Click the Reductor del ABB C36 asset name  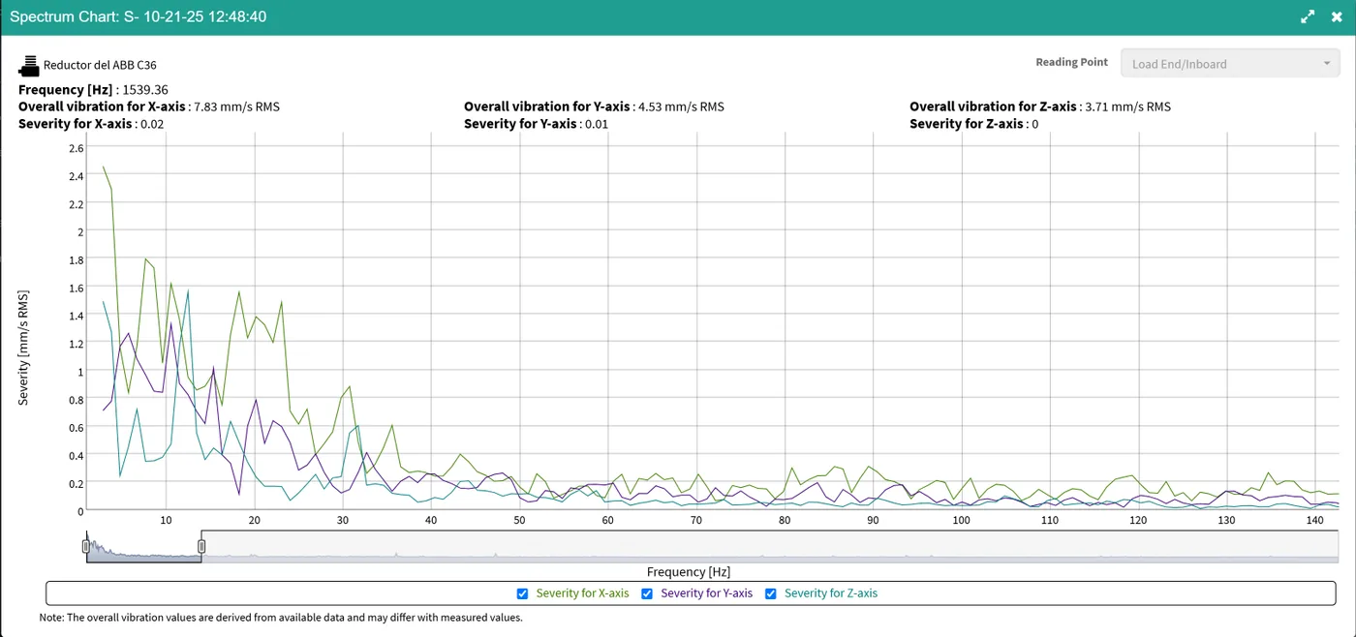pos(100,65)
